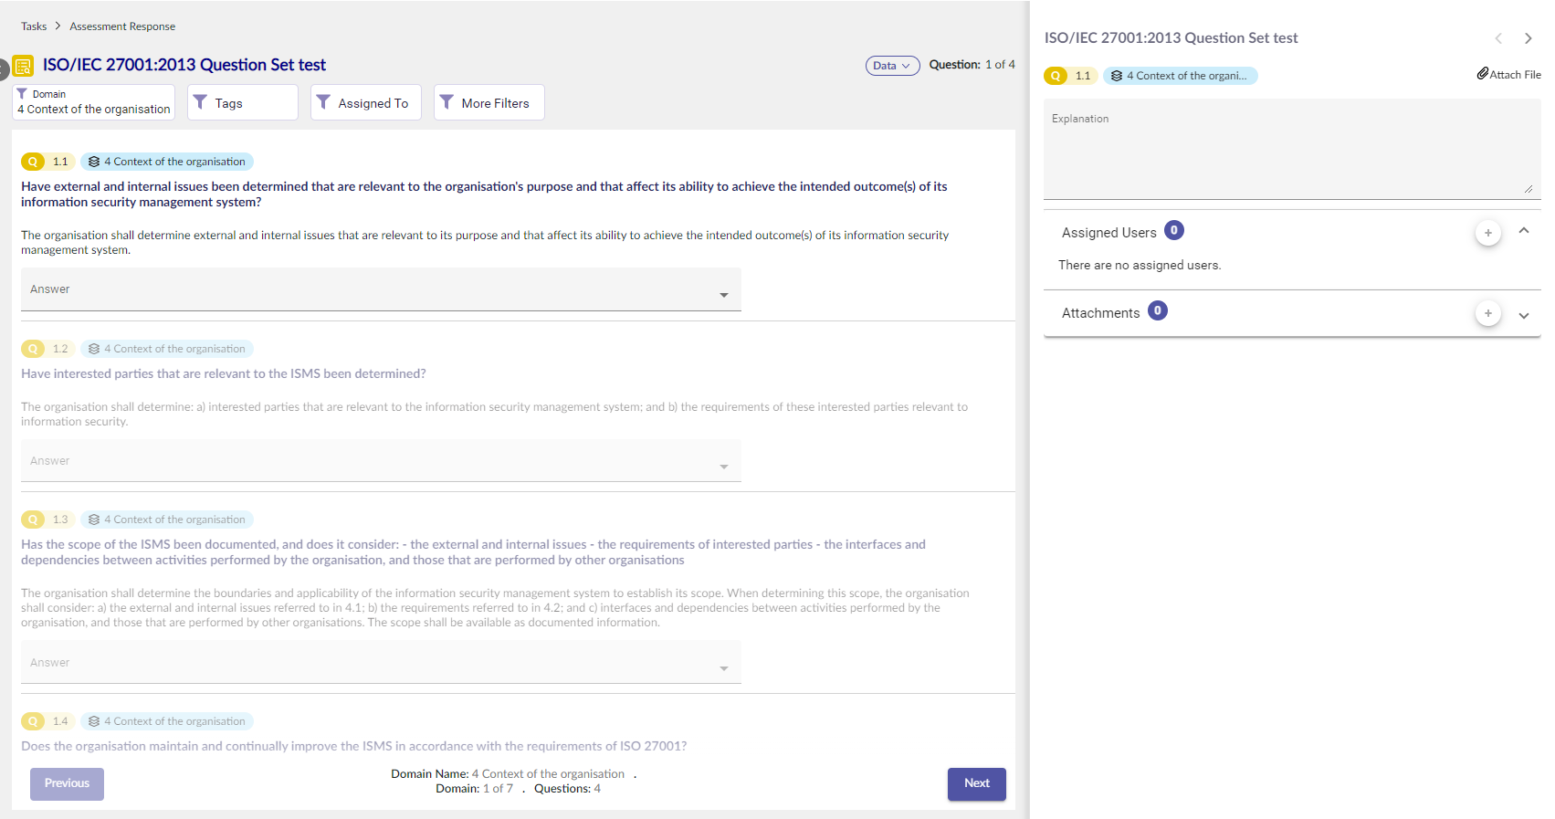Open Answer dropdown for question 1.1
The width and height of the screenshot is (1555, 819).
(x=381, y=289)
